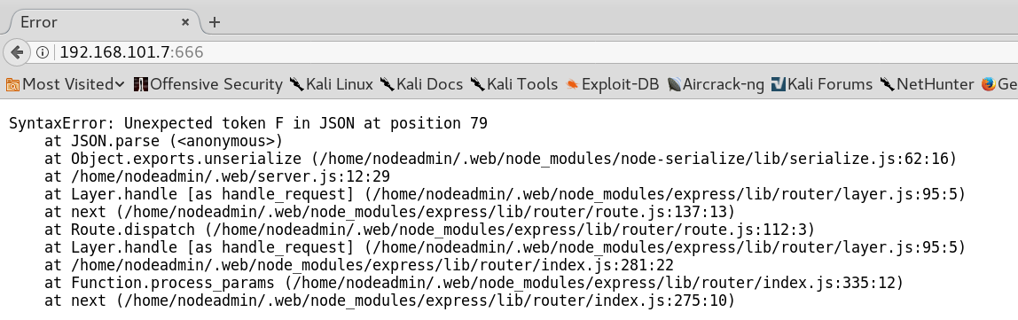Image resolution: width=1018 pixels, height=320 pixels.
Task: Open the Exploit-DB bookmark
Action: point(612,84)
